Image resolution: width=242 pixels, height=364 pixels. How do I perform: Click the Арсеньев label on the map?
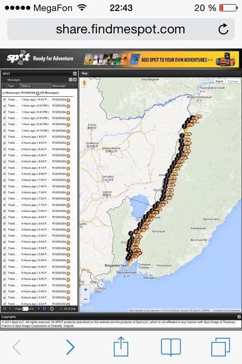(158, 231)
